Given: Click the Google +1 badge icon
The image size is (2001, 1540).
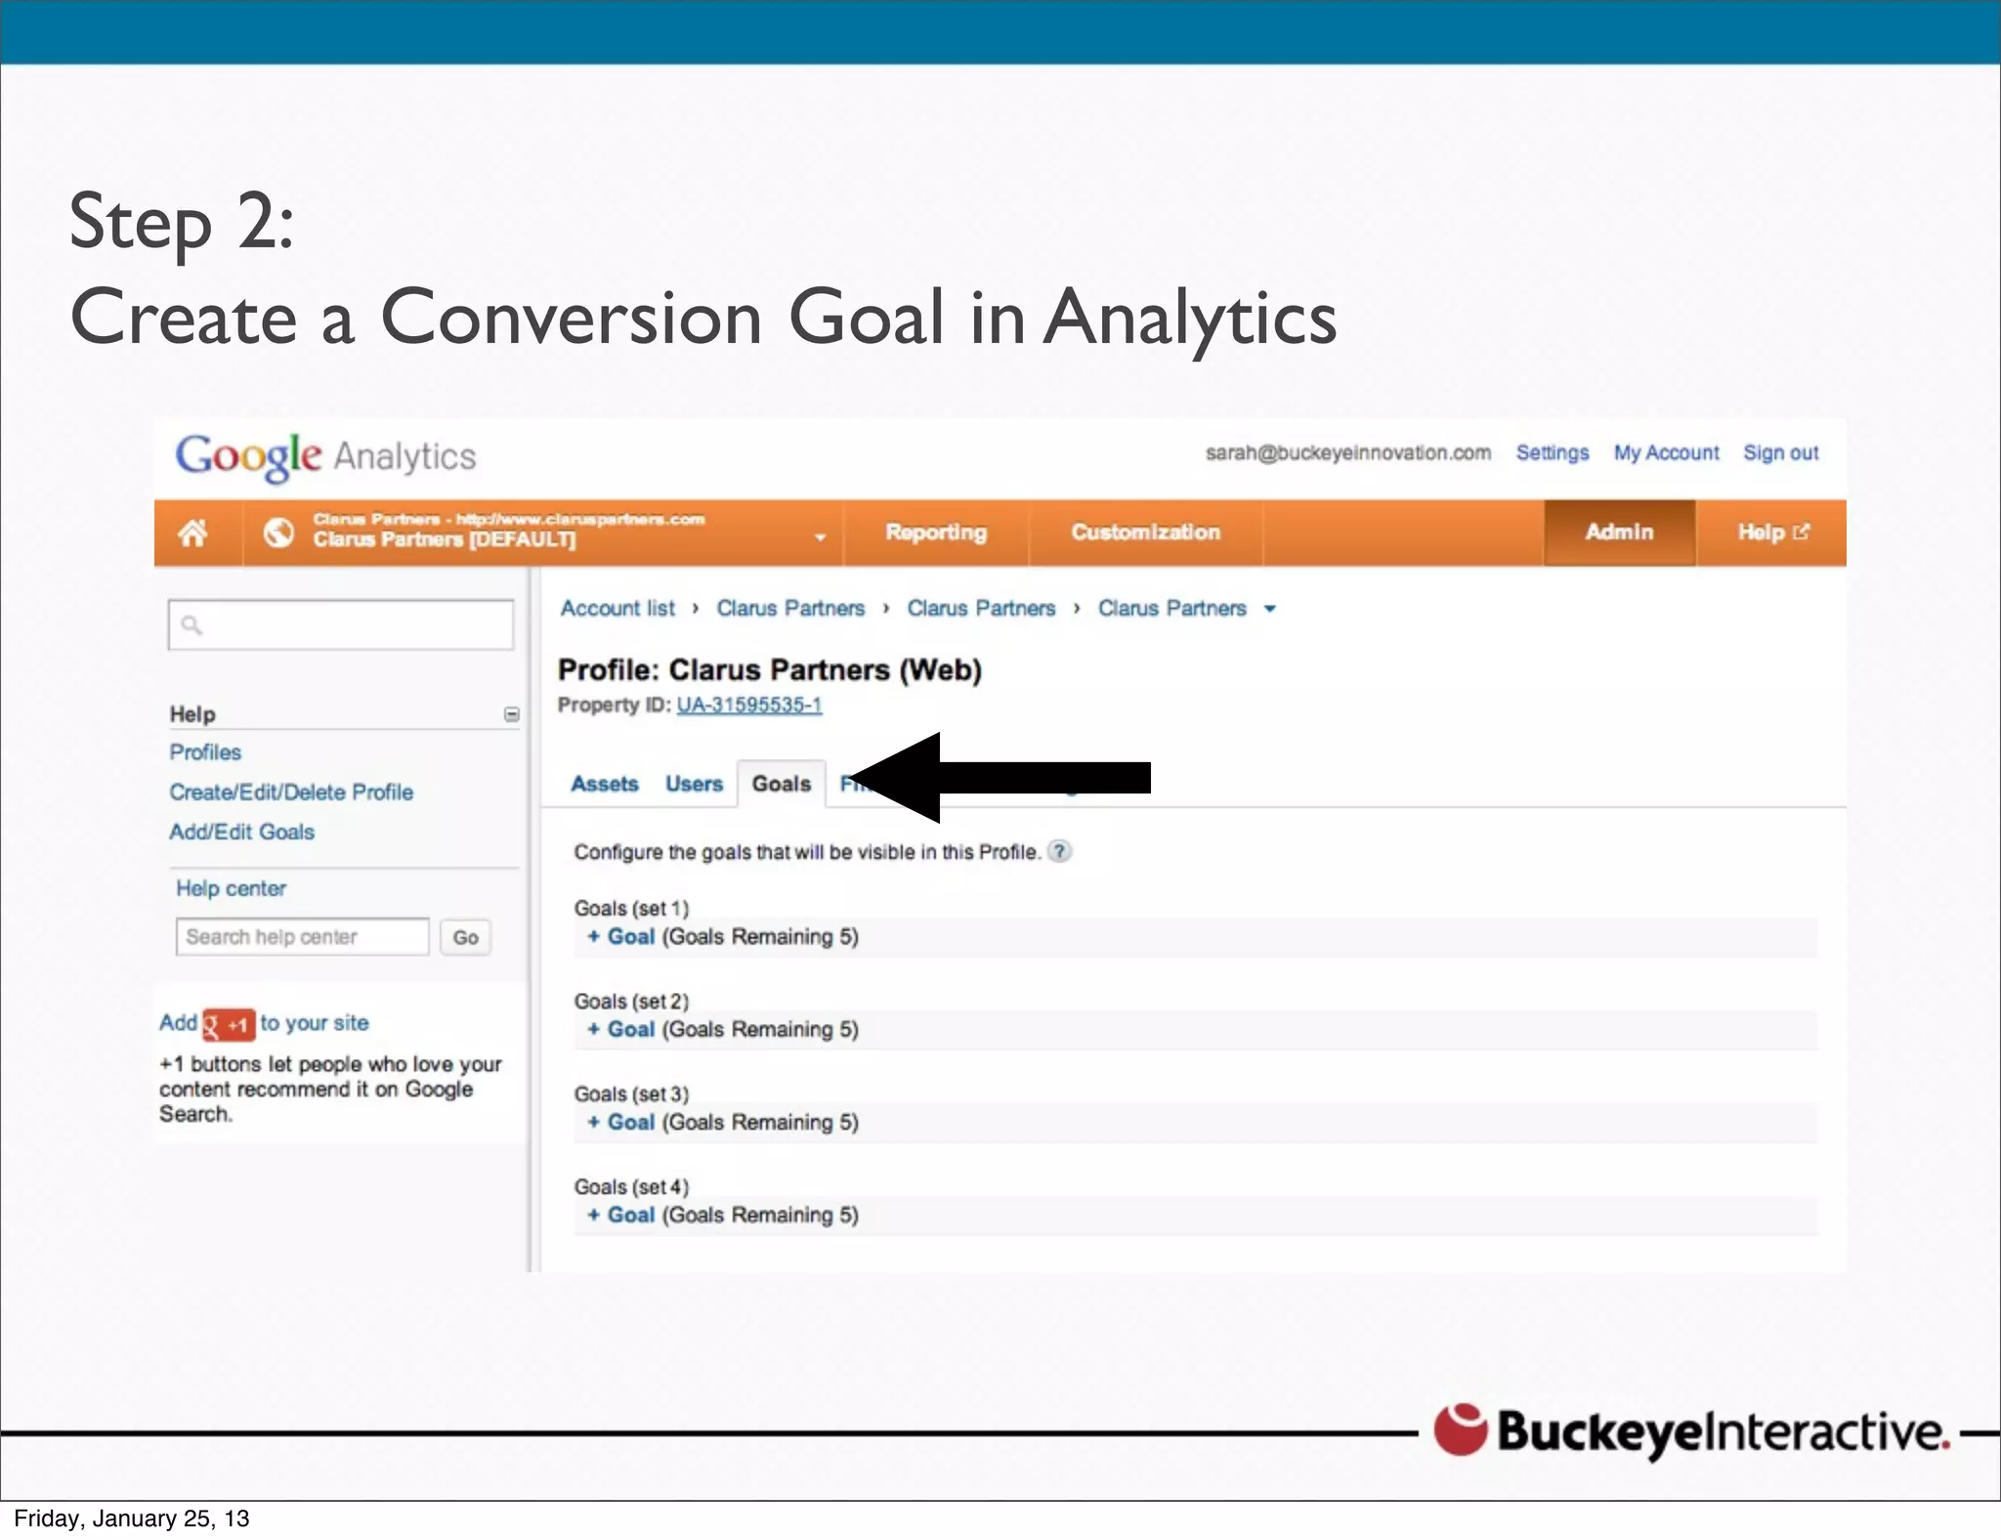Looking at the screenshot, I should coord(229,1024).
